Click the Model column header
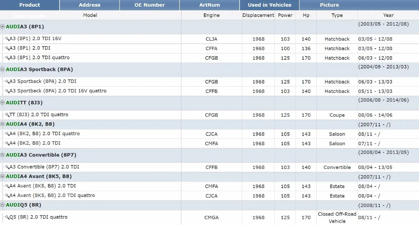The height and width of the screenshot is (225, 419). point(90,15)
